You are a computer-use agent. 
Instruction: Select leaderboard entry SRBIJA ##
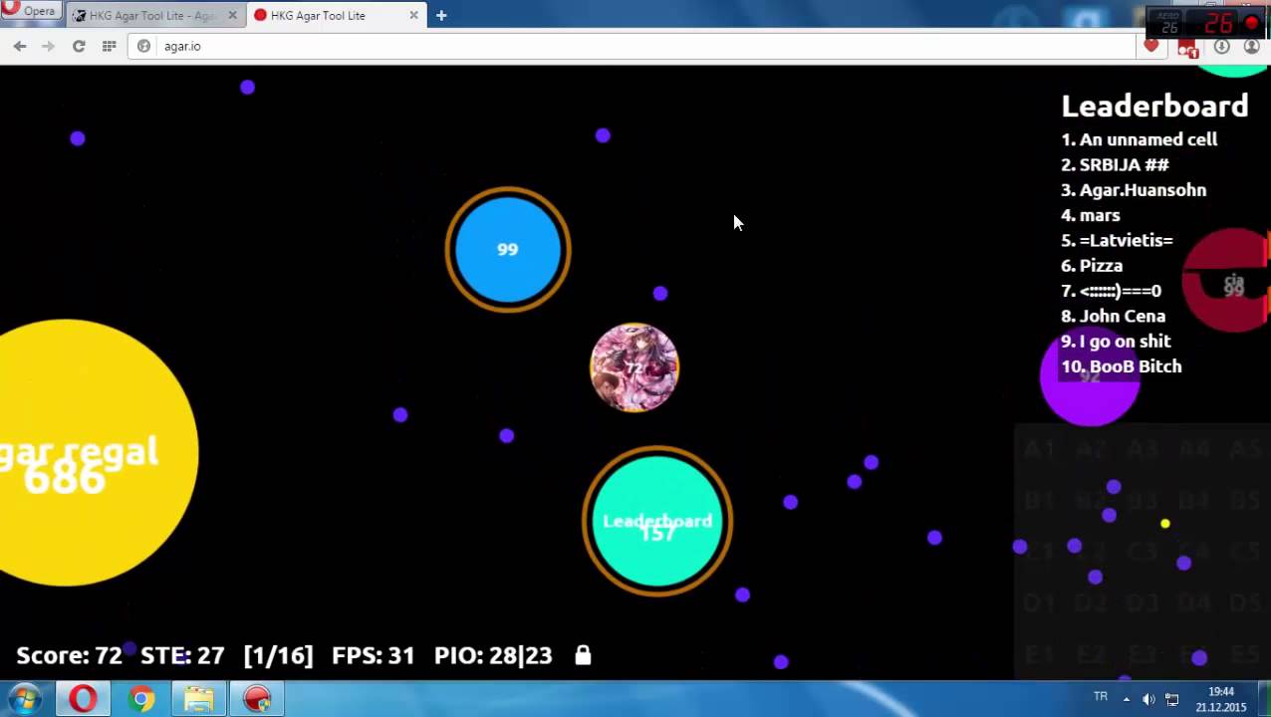1115,164
